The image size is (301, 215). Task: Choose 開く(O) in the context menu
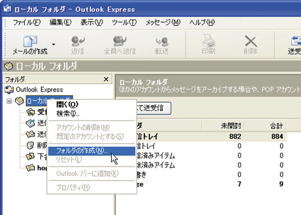[92, 104]
